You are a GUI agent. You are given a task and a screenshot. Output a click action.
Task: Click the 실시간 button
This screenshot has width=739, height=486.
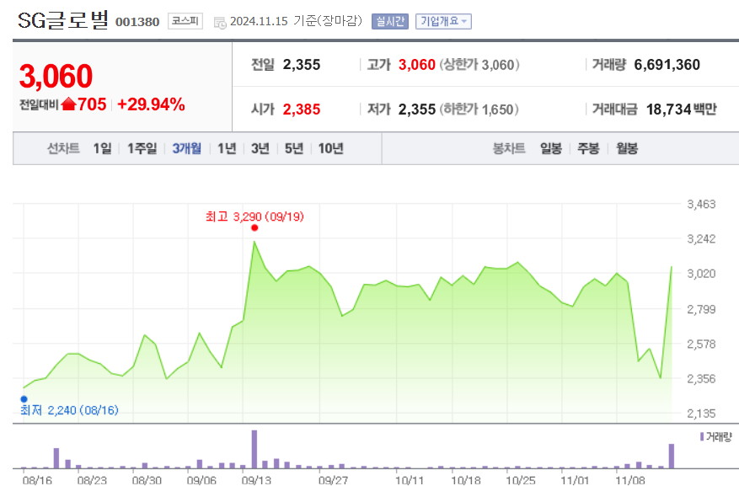point(390,21)
